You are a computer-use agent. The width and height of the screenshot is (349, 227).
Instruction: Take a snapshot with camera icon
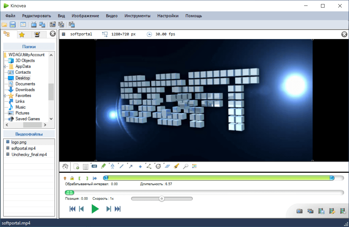click(299, 211)
